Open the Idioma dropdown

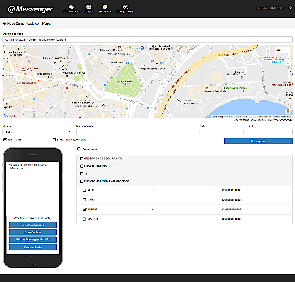tap(37, 132)
